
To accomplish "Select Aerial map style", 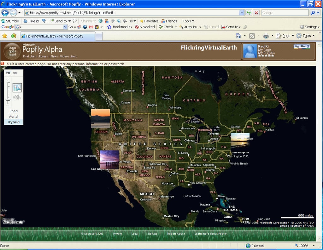I will [x=14, y=117].
